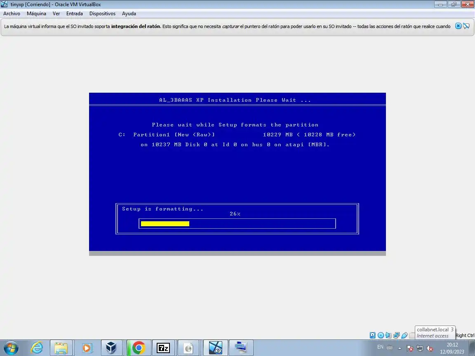Open the Windows Start menu
Screen dimensions: 475x356
(11, 348)
